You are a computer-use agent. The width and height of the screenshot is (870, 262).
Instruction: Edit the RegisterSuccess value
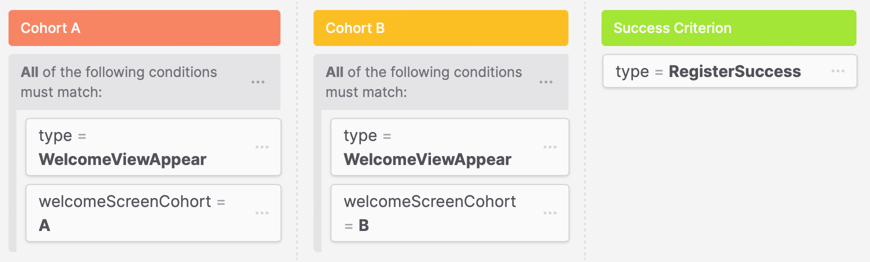[x=734, y=71]
